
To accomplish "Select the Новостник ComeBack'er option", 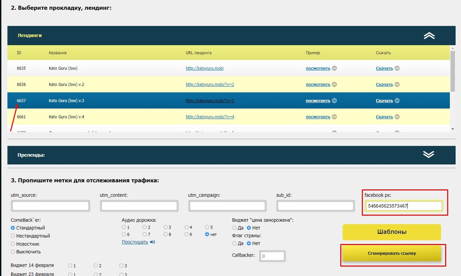I will 13,244.
